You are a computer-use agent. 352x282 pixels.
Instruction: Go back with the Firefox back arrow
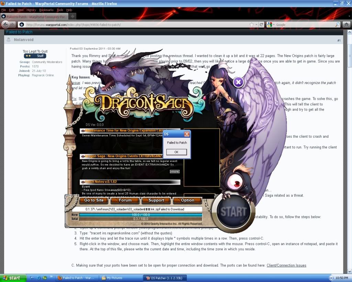click(x=5, y=24)
